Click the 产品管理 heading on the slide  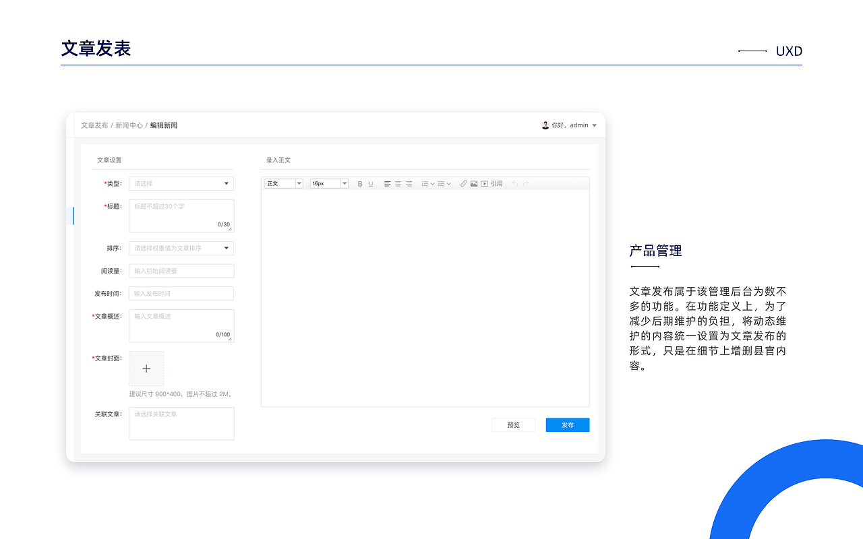coord(656,251)
